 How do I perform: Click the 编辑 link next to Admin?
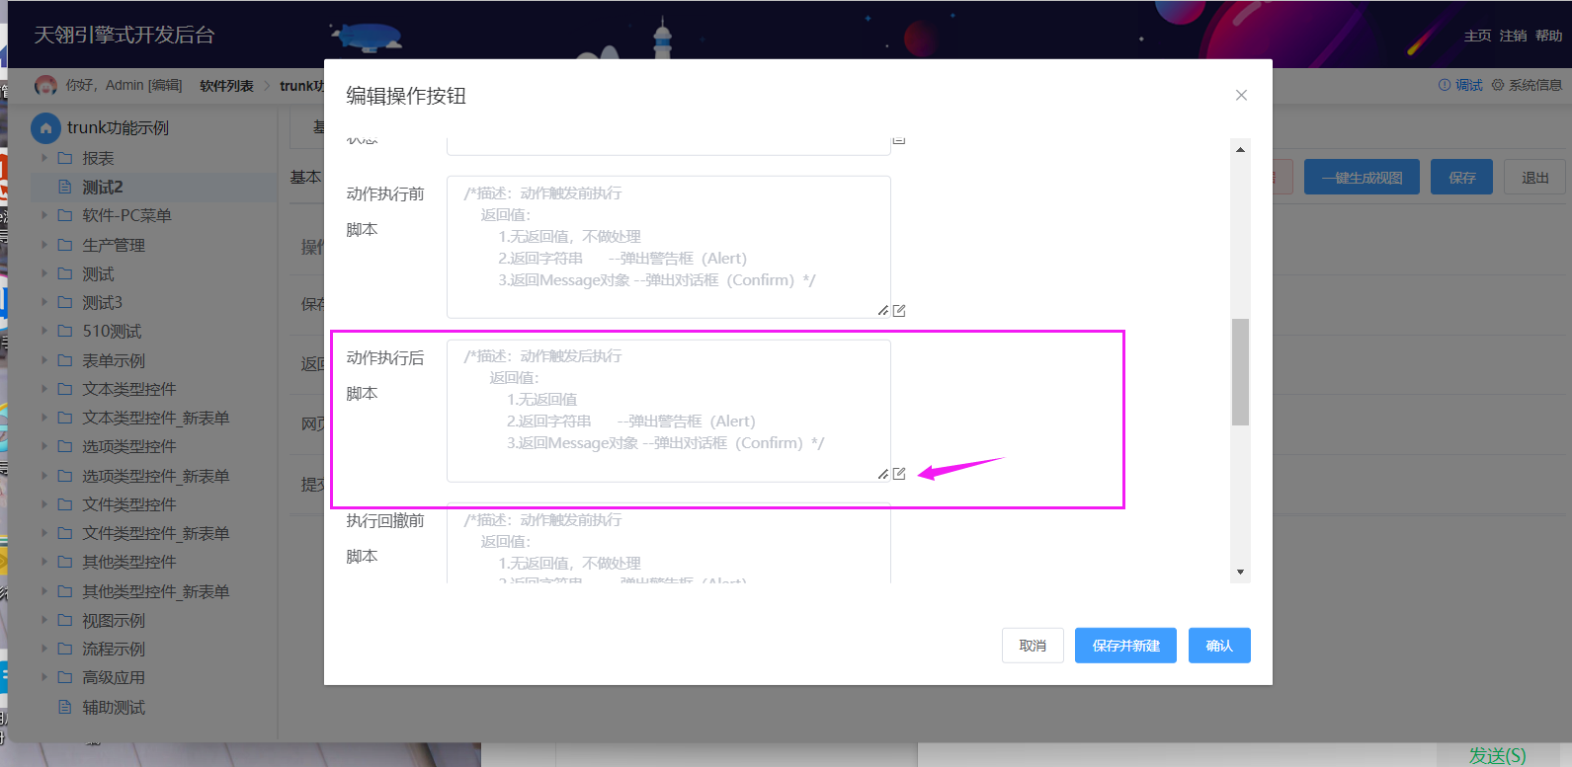pyautogui.click(x=165, y=86)
